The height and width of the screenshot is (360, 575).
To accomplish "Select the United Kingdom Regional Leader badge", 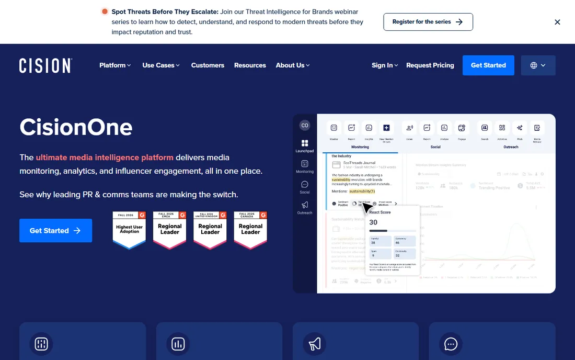I will (210, 230).
